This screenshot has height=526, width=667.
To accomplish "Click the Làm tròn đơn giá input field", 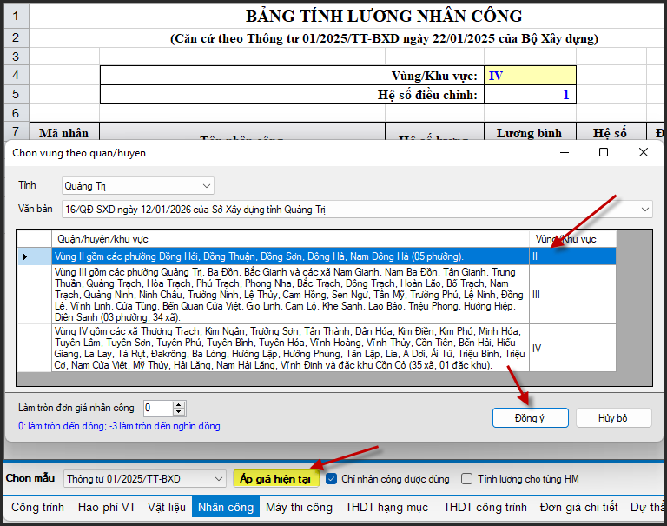I will click(x=157, y=408).
